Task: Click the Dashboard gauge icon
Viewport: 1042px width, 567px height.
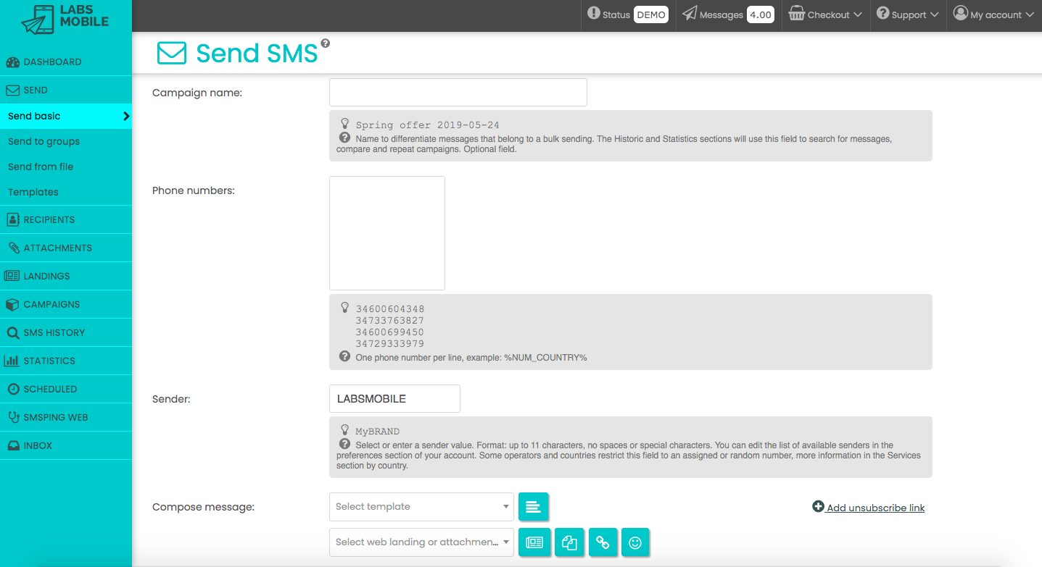Action: (12, 62)
